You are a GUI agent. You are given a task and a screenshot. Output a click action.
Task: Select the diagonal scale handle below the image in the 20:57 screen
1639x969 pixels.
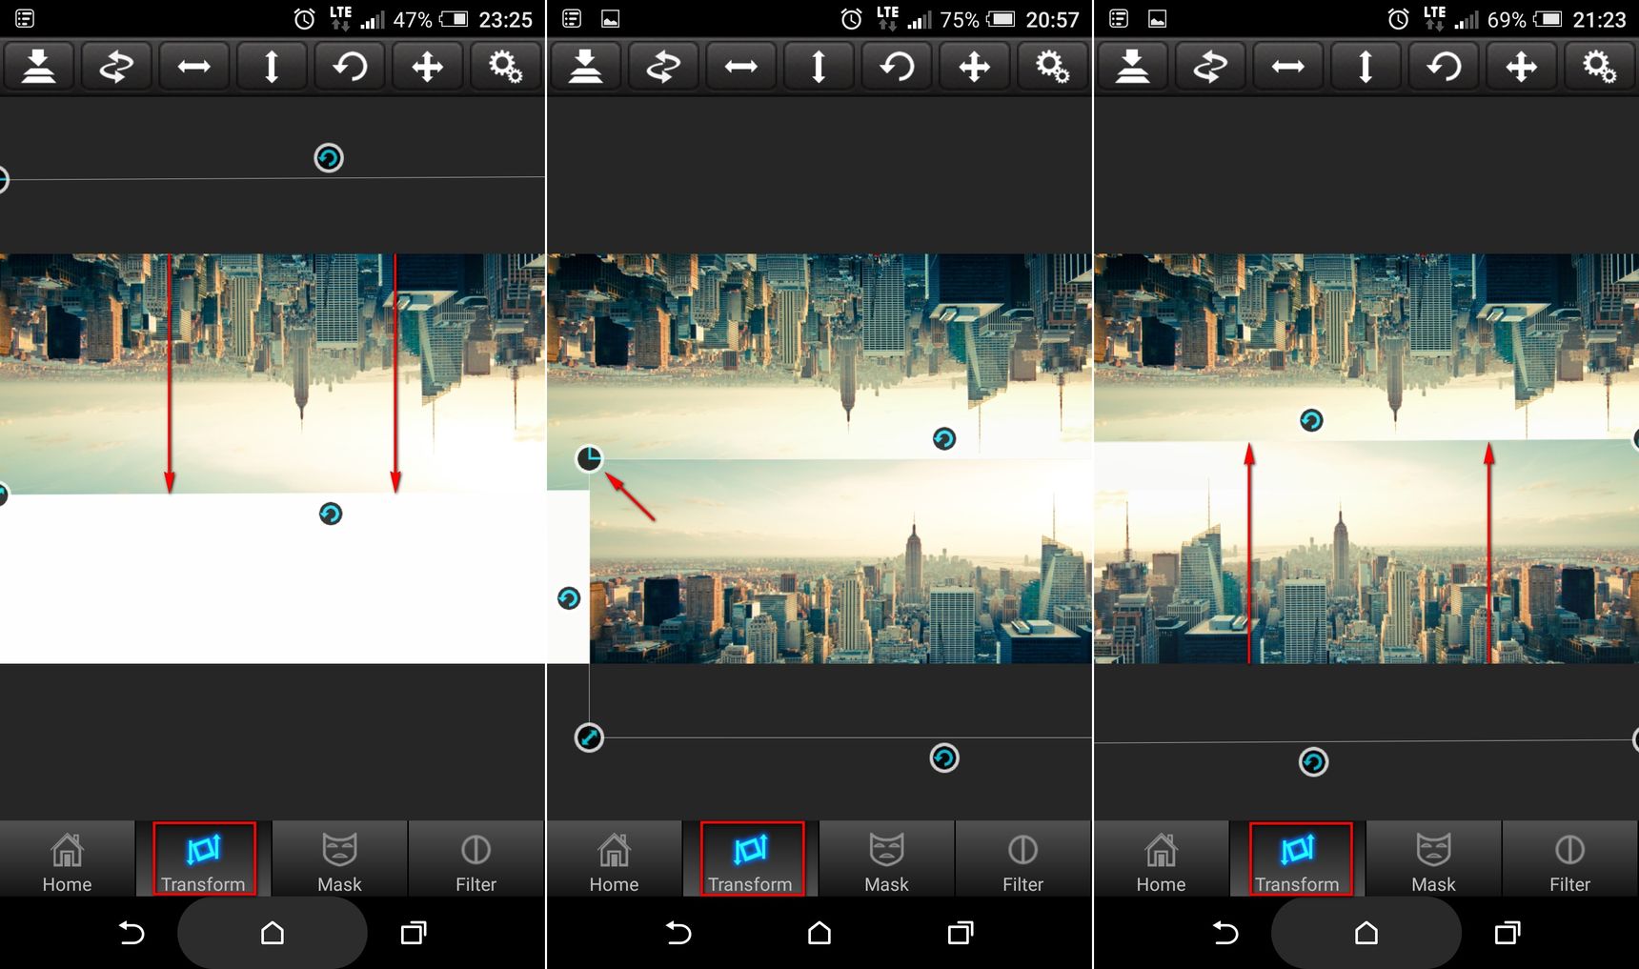pyautogui.click(x=589, y=737)
